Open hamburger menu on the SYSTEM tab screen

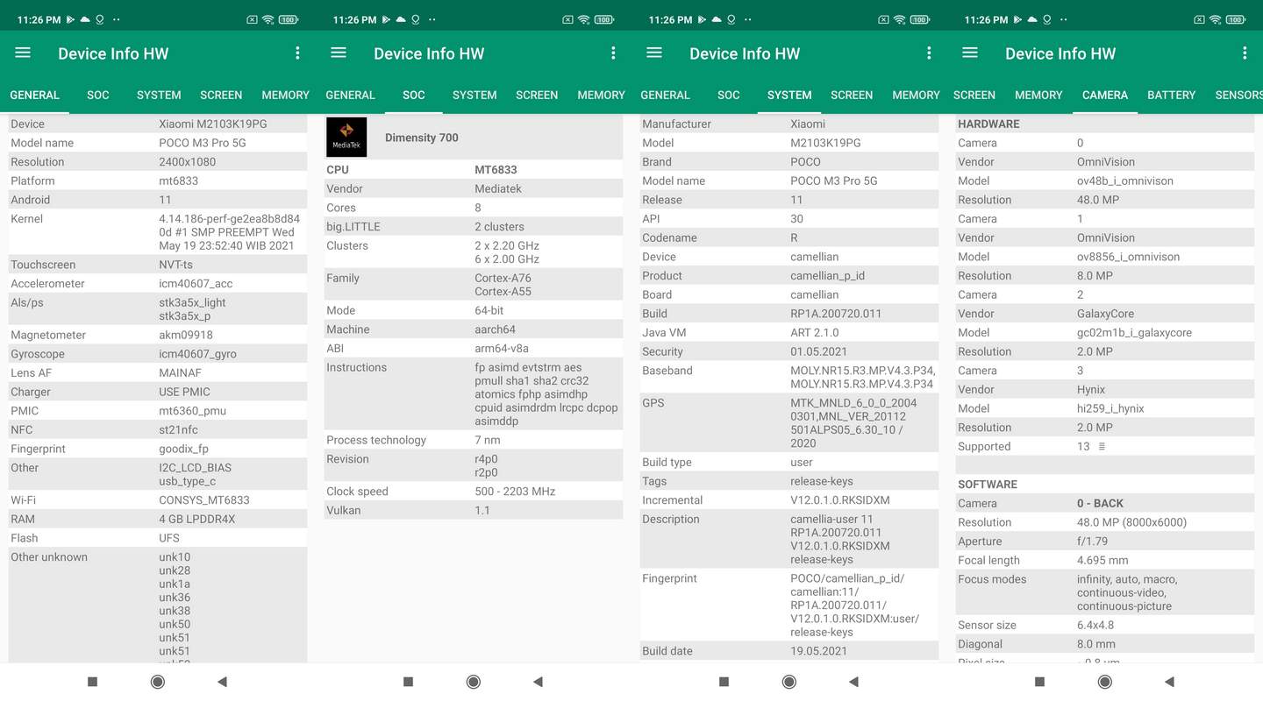pos(654,53)
